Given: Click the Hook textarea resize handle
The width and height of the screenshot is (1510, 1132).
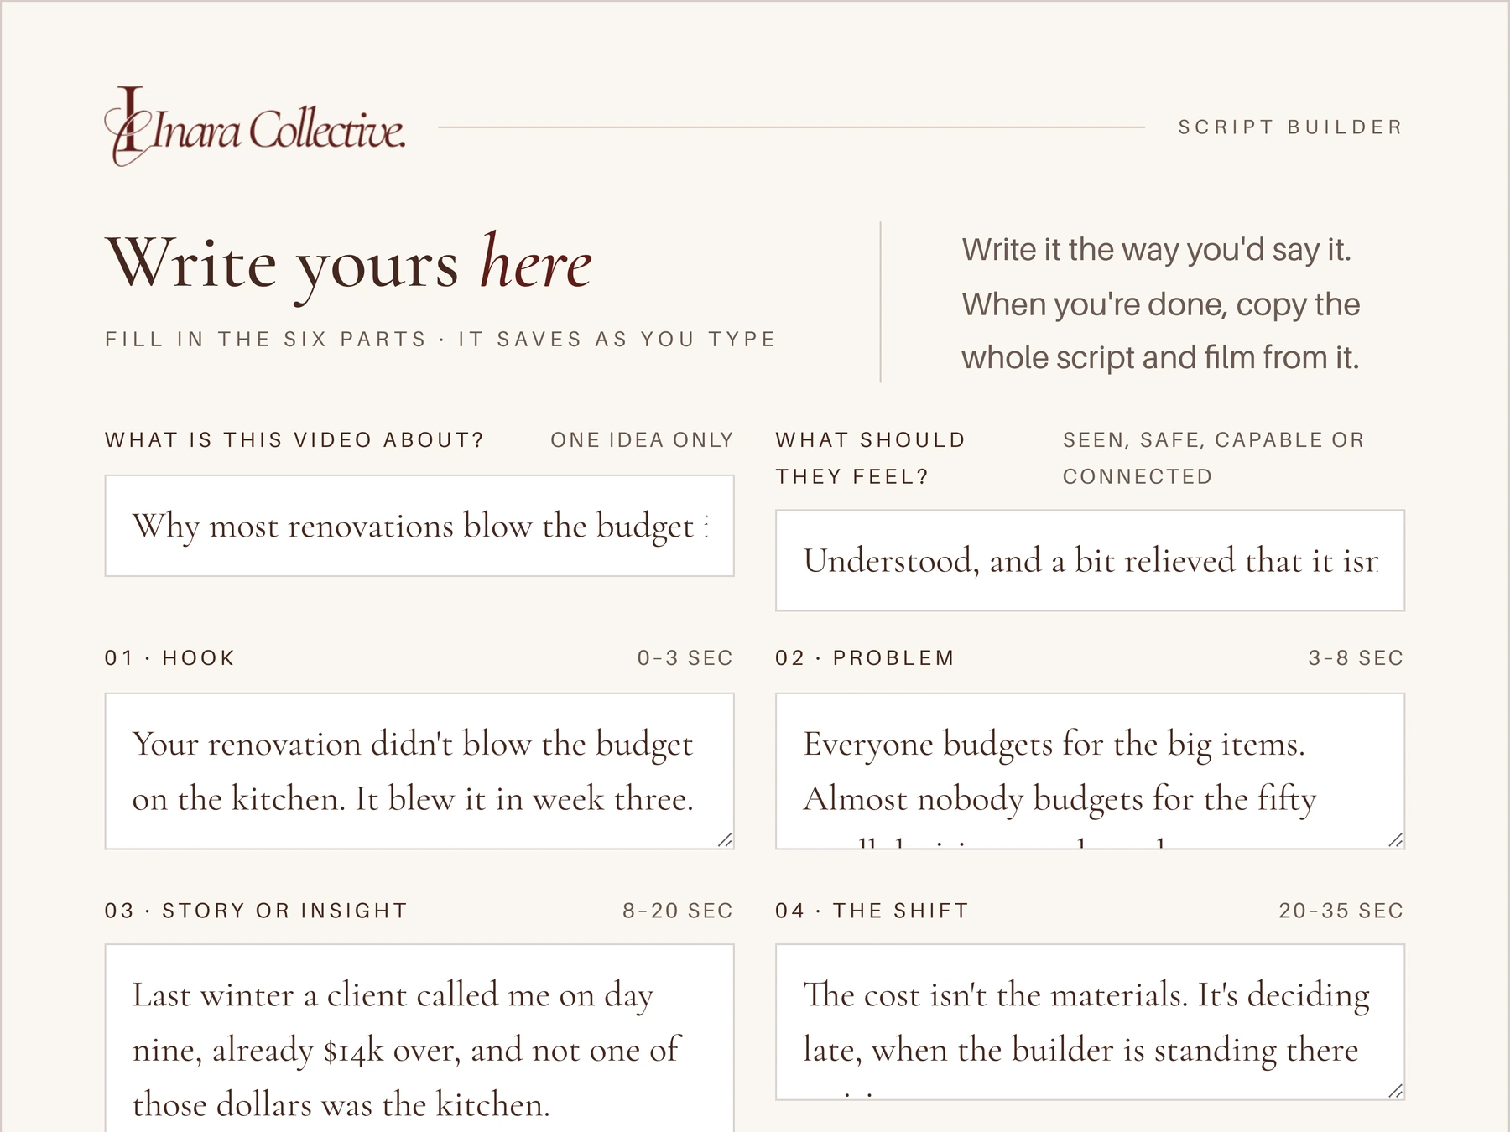Looking at the screenshot, I should tap(725, 840).
